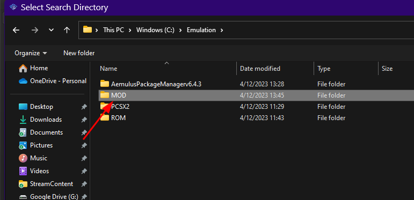
Task: Create a New folder
Action: click(x=79, y=53)
